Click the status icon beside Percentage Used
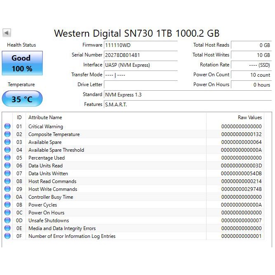Screen dimensions: 275x275 7,158
